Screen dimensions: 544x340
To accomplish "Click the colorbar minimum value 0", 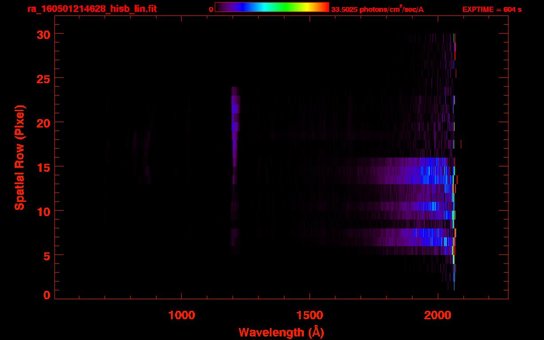I will tap(211, 9).
